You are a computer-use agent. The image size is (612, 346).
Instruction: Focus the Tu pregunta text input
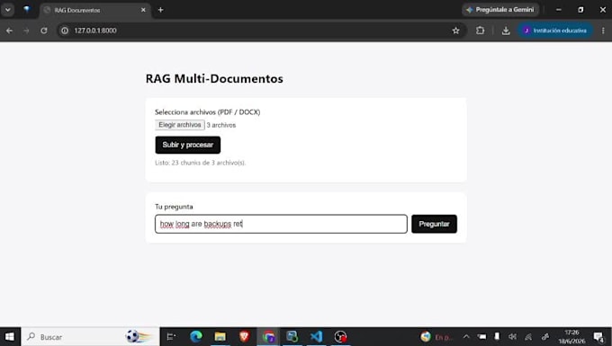click(281, 224)
